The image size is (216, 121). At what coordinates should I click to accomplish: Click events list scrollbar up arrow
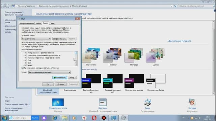coord(76,53)
